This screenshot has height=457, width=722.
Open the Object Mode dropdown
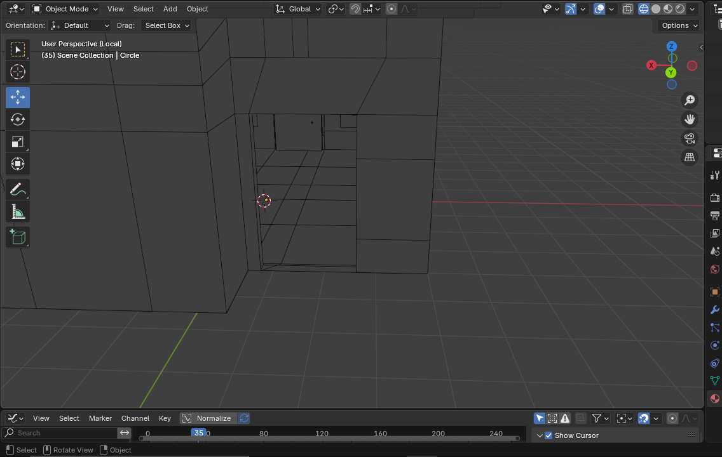(x=65, y=9)
